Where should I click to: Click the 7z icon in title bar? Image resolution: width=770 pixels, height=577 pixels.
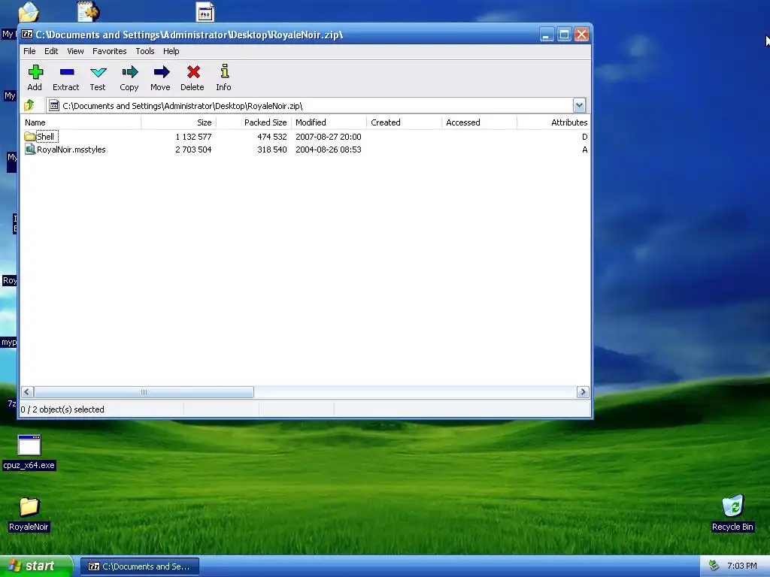point(27,35)
